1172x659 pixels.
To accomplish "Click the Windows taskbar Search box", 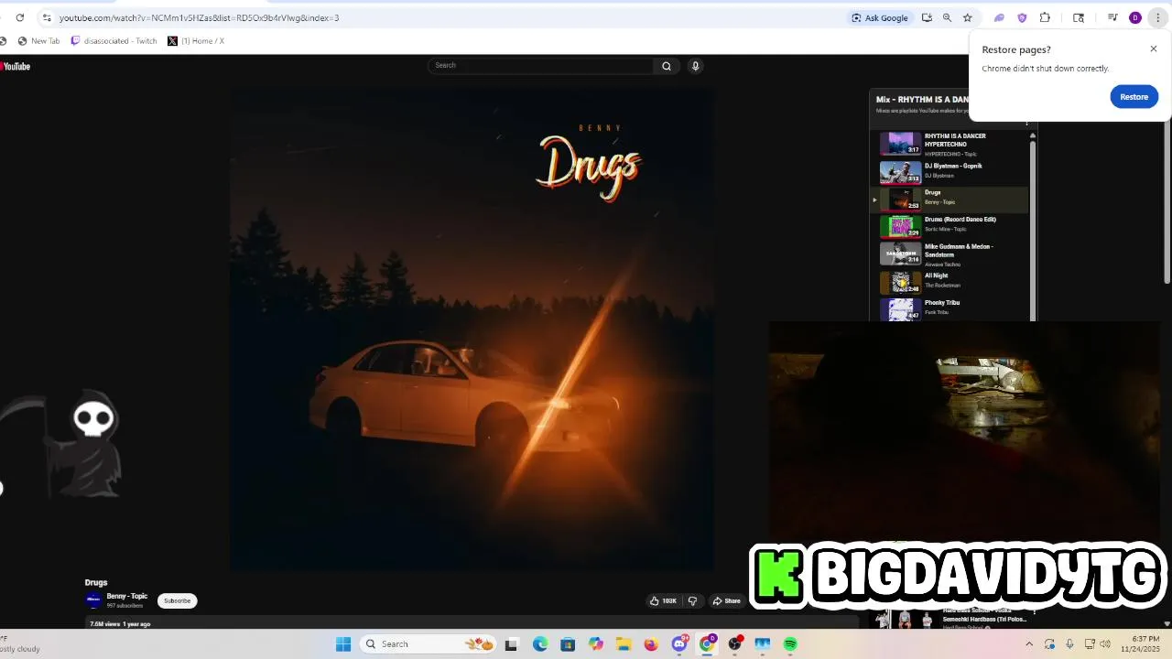I will [x=429, y=644].
